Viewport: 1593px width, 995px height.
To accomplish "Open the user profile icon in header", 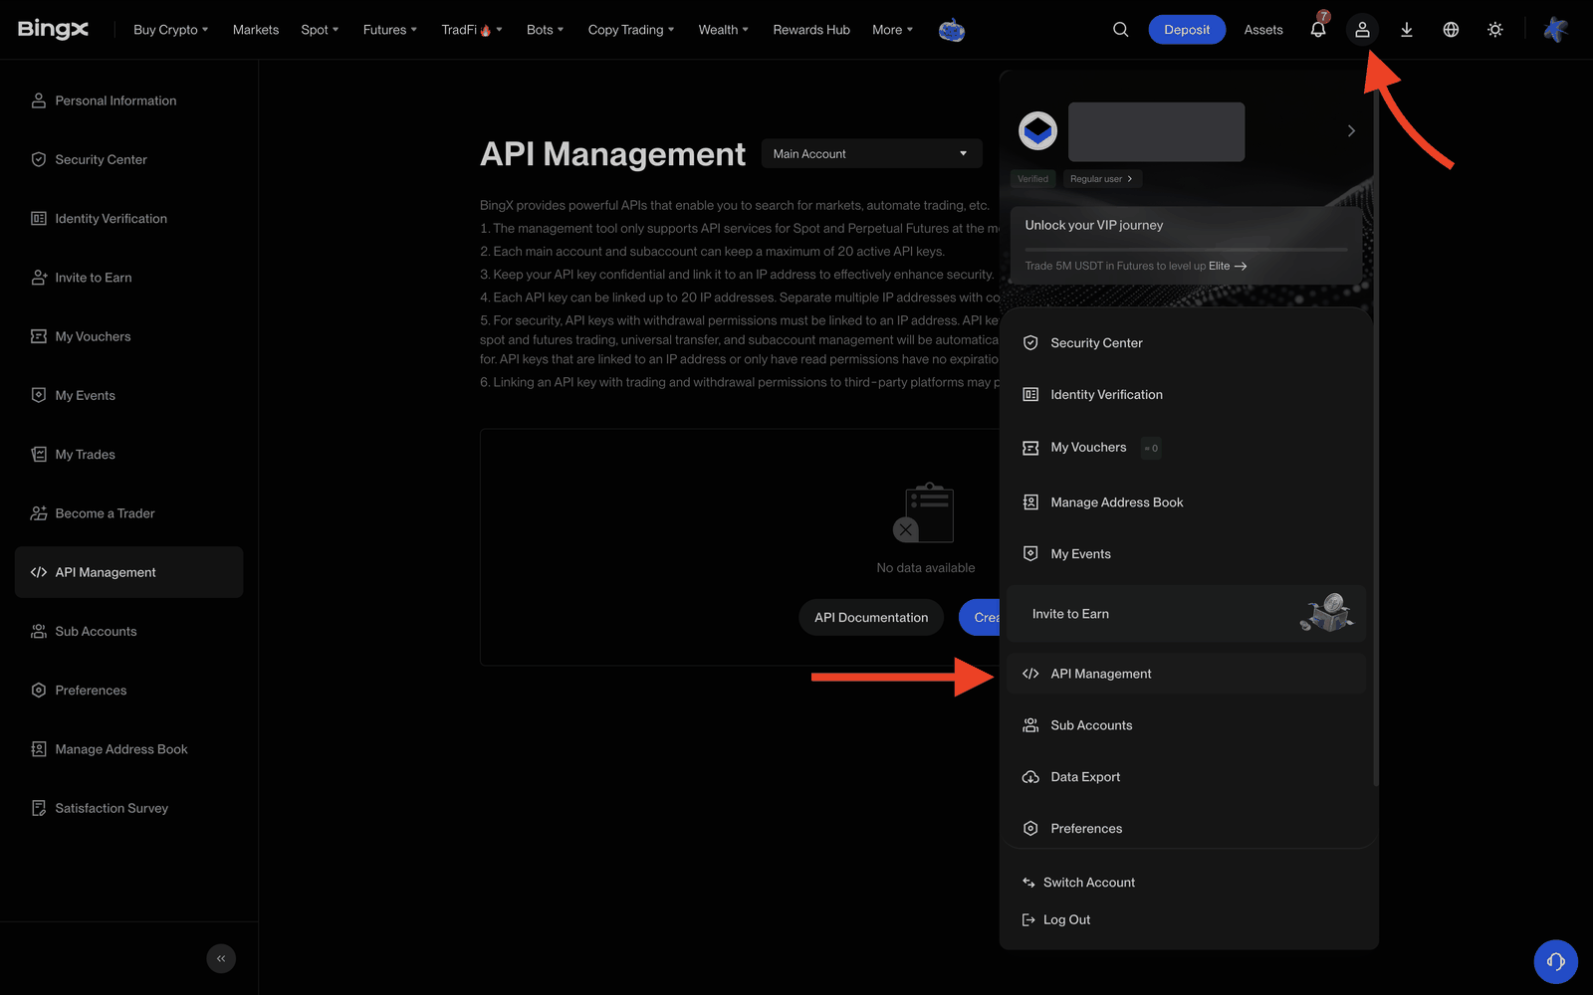I will 1362,30.
